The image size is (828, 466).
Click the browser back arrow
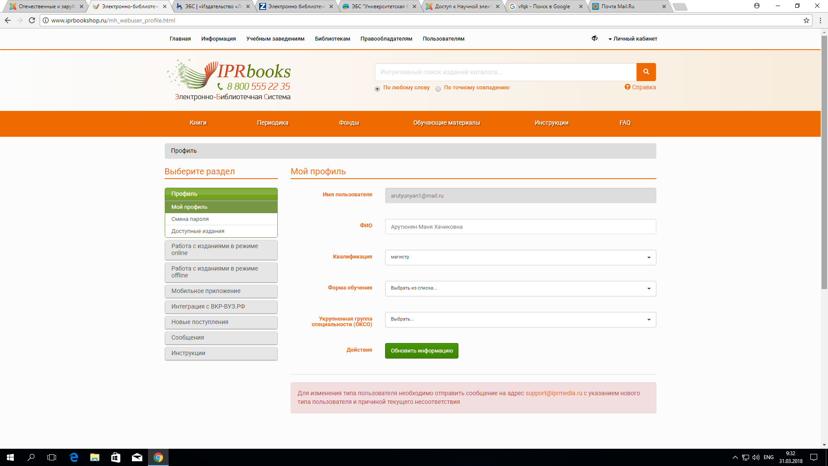click(8, 20)
